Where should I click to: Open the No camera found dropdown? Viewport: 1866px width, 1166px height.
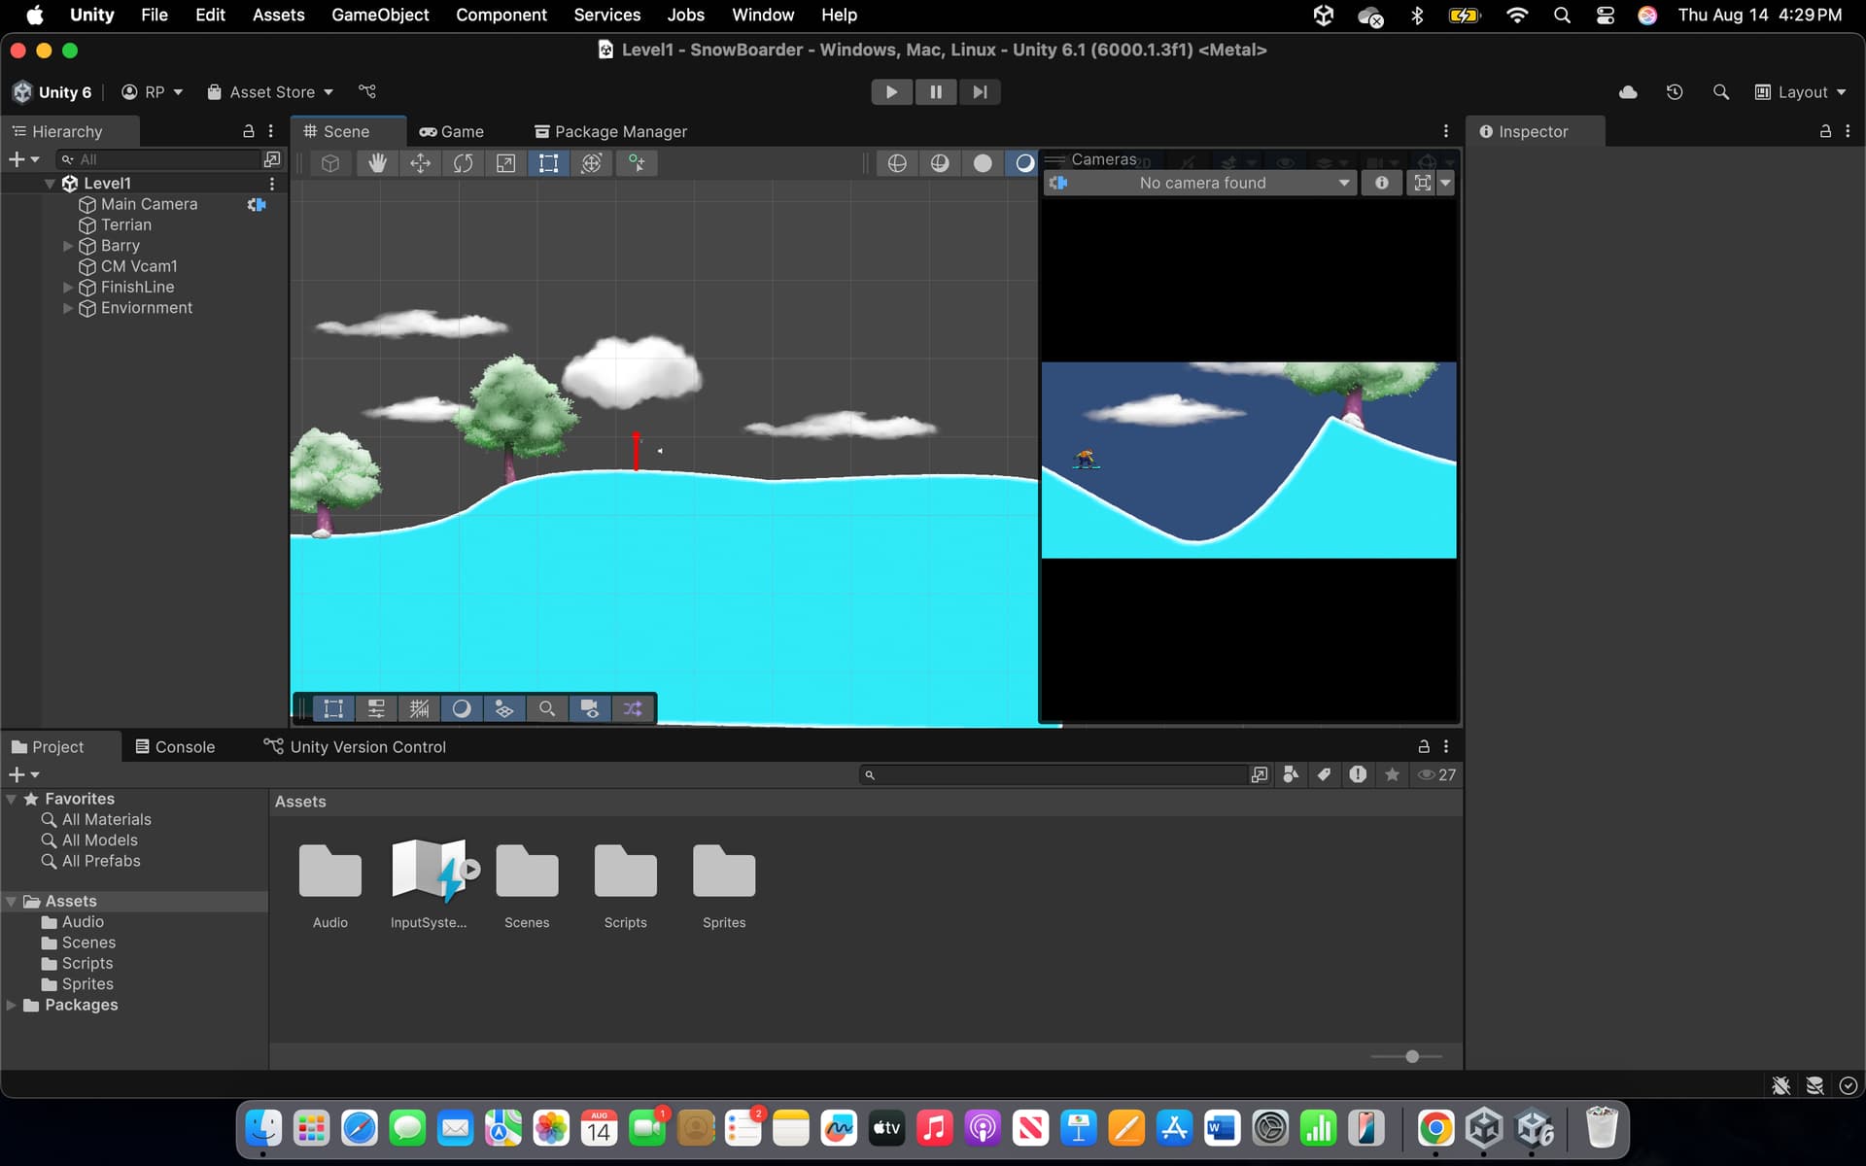click(1201, 183)
